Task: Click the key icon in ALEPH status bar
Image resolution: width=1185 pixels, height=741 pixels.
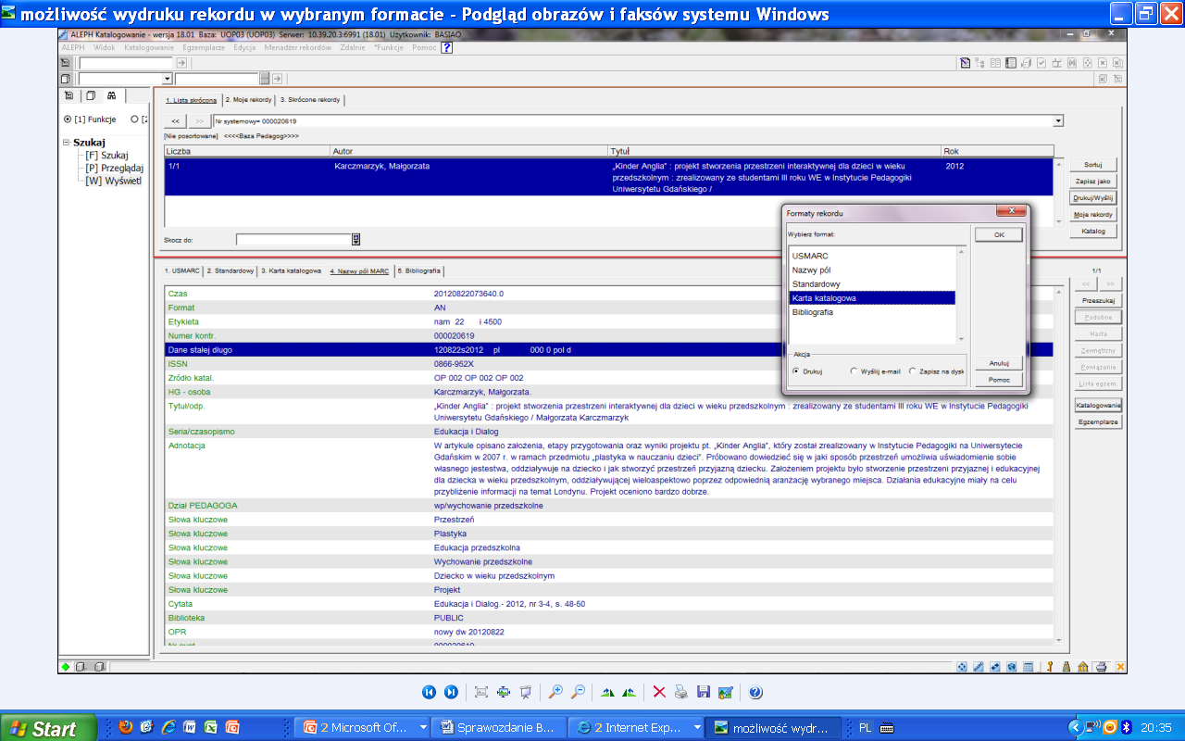Action: [1051, 667]
